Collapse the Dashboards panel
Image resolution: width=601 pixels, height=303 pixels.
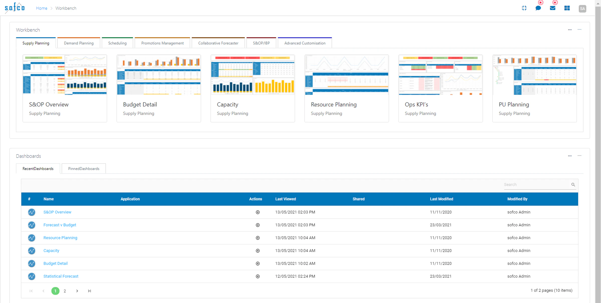point(579,156)
